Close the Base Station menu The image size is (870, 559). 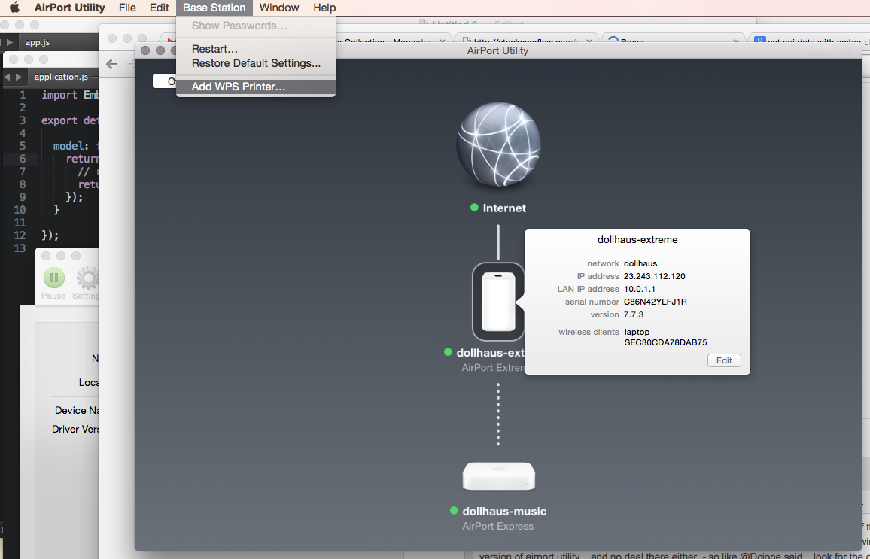214,8
